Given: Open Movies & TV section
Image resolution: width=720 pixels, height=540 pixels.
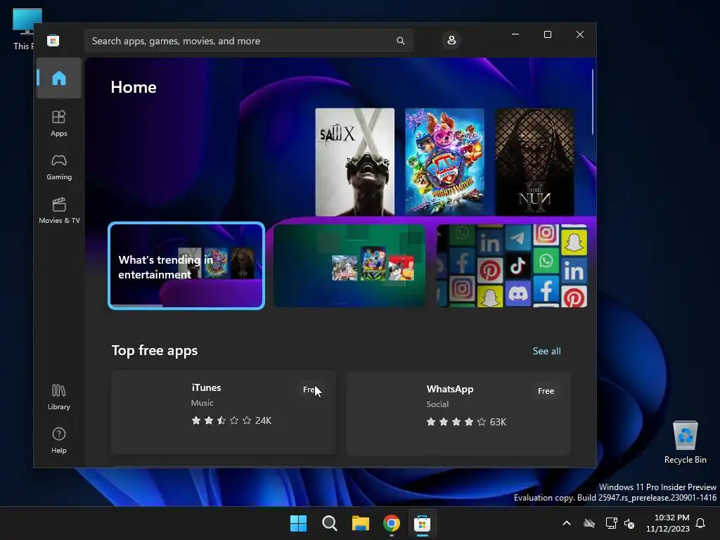Looking at the screenshot, I should click(59, 210).
